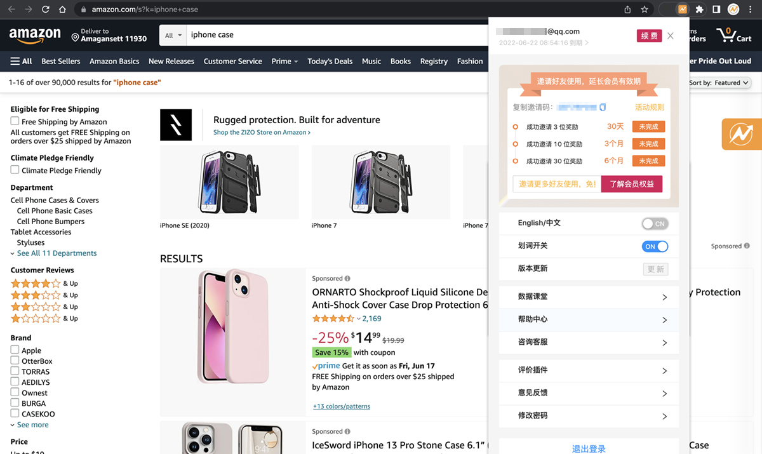Click the 退出登录 logout link
This screenshot has width=762, height=454.
(x=589, y=448)
